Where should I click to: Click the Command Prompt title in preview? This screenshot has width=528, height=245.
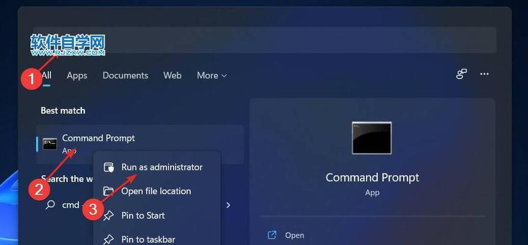click(x=372, y=178)
